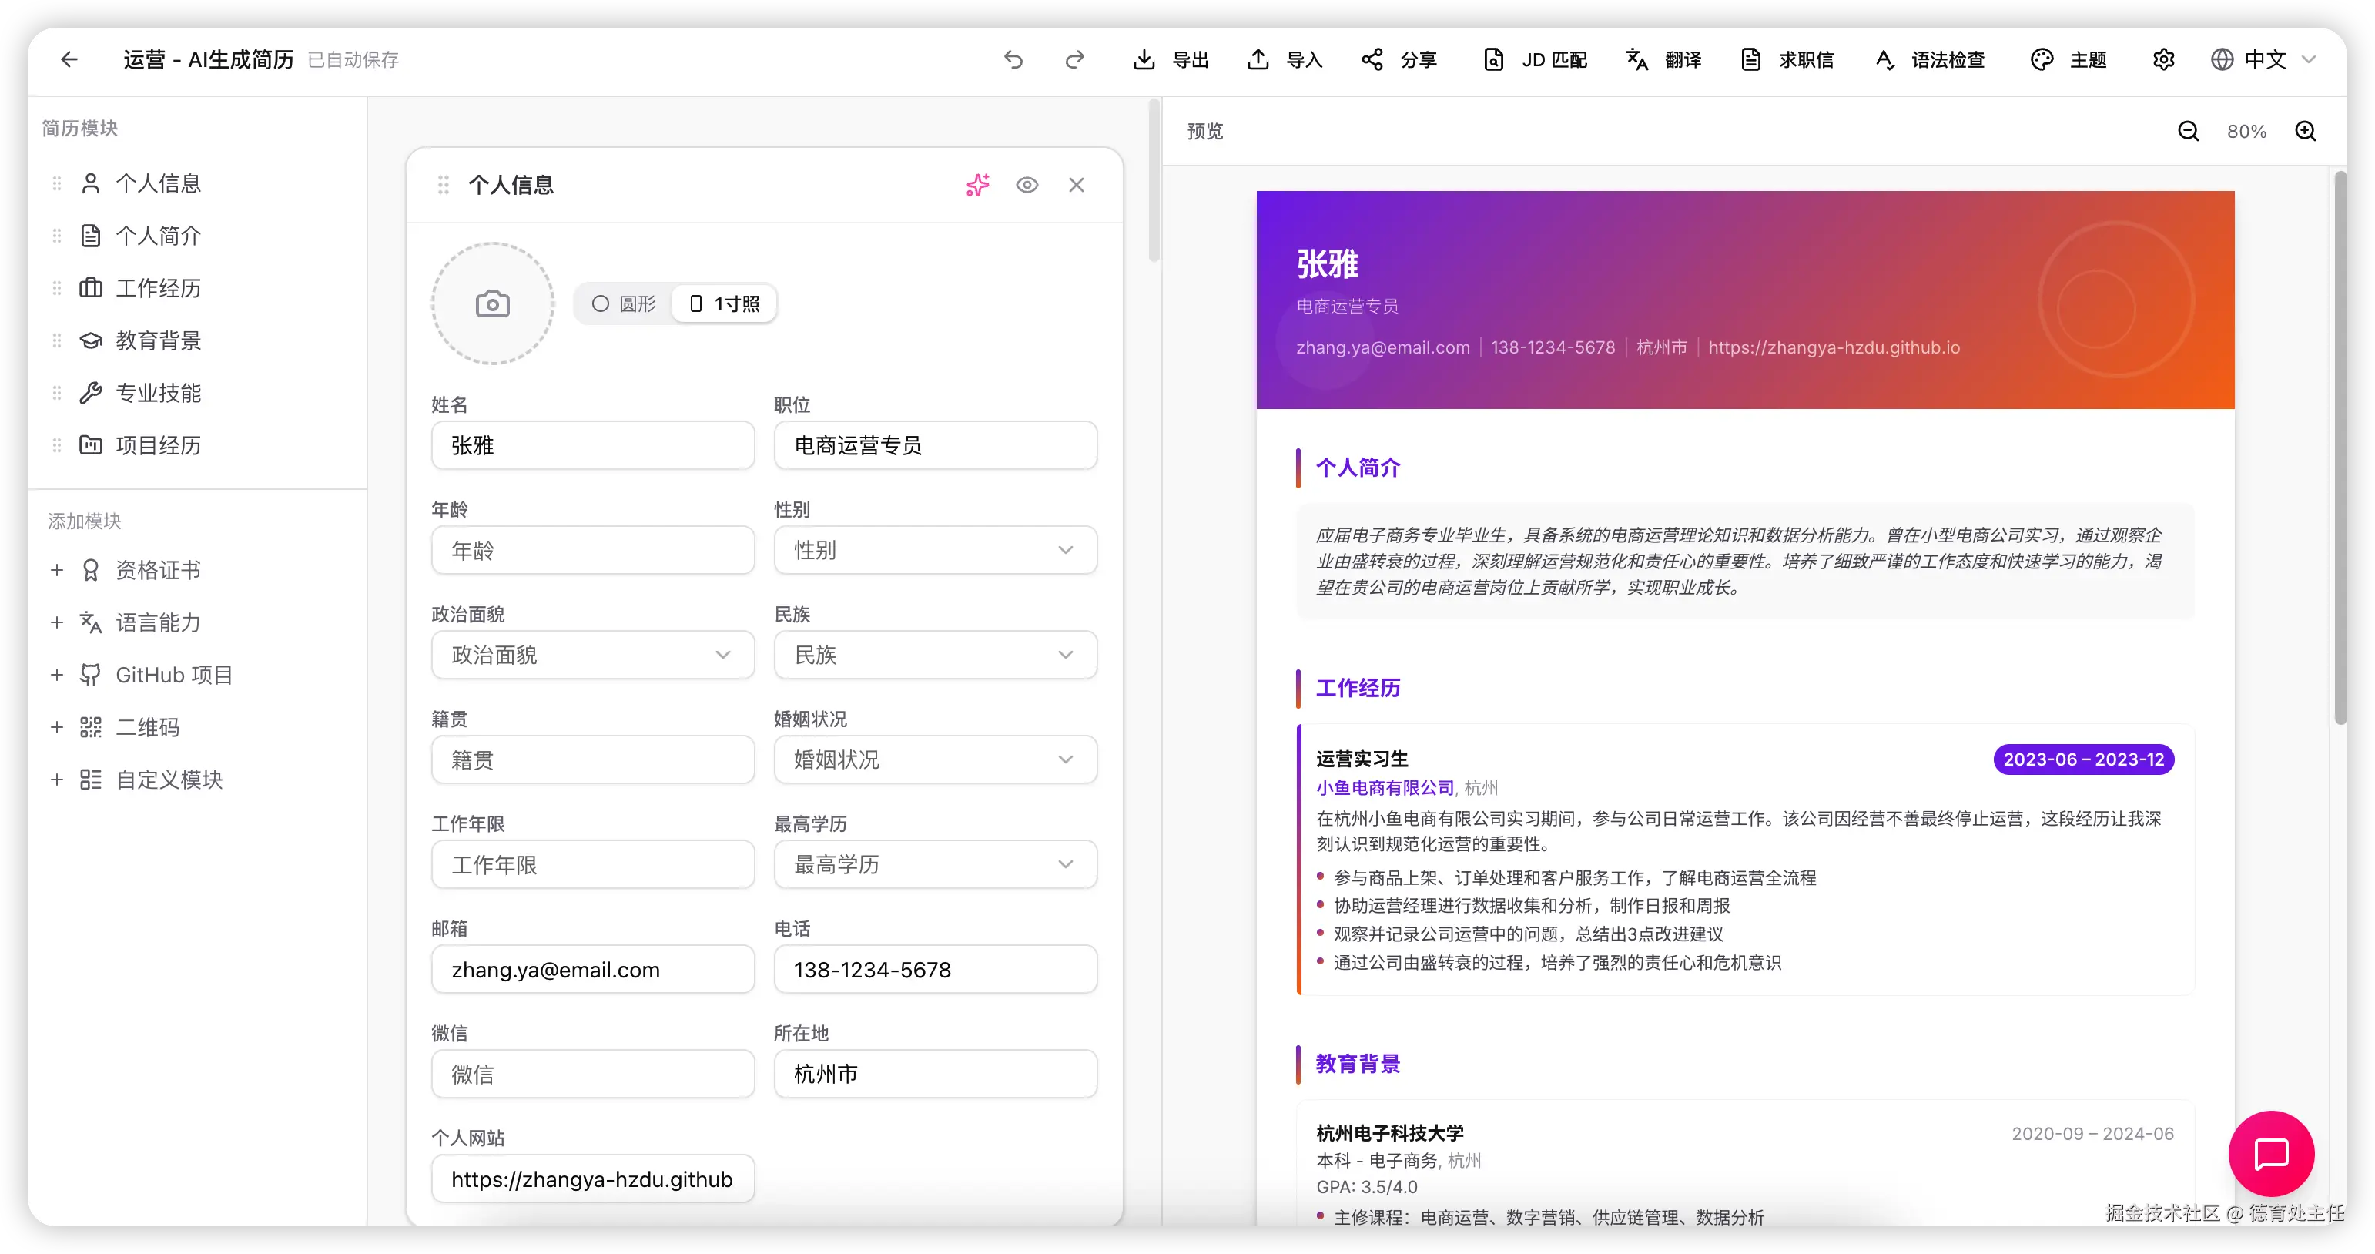Image resolution: width=2375 pixels, height=1254 pixels.
Task: Add the 资格证书 module
Action: (158, 571)
